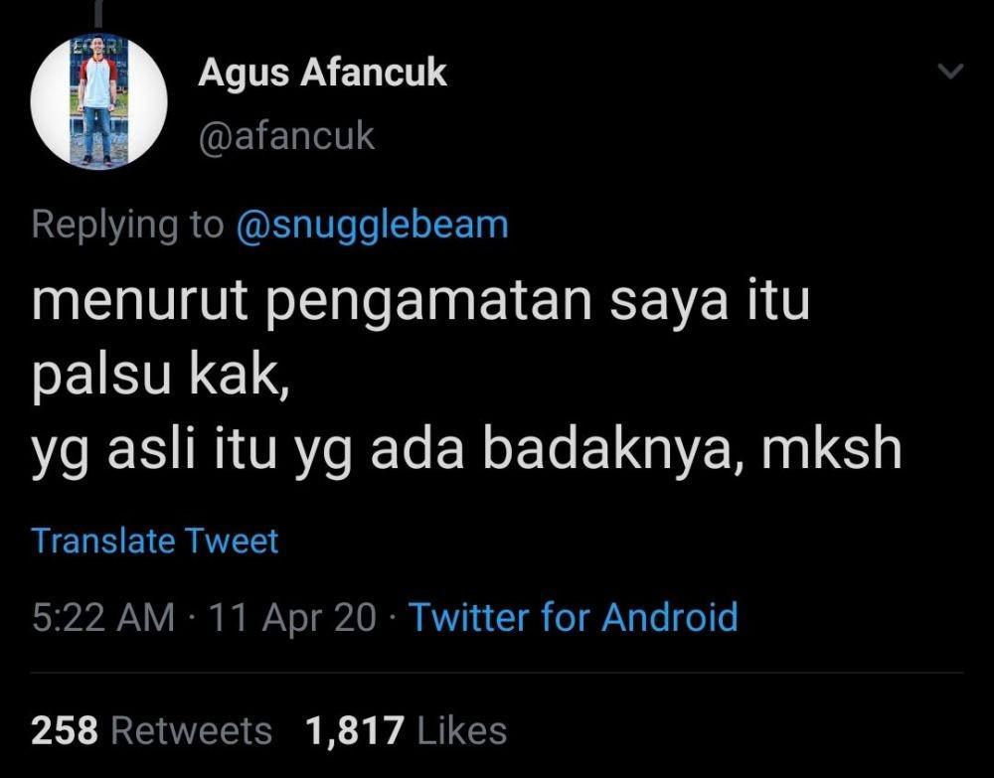Click the tweet line 'menurut pengamatan saya itu'

[x=420, y=303]
